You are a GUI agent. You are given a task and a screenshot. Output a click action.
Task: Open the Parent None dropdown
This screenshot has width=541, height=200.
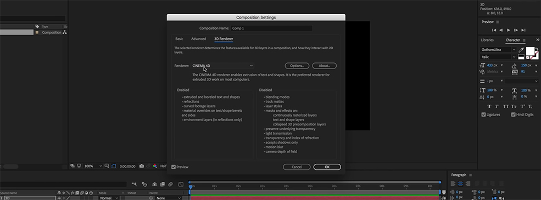pyautogui.click(x=169, y=198)
